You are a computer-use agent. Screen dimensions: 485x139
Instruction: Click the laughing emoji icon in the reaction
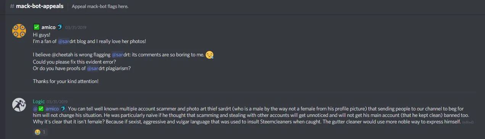(37, 132)
